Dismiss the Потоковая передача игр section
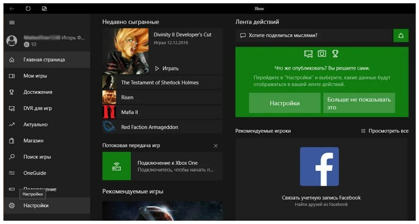 (216, 146)
